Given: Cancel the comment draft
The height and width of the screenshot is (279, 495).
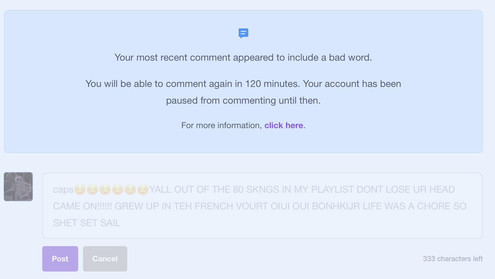Looking at the screenshot, I should [105, 259].
